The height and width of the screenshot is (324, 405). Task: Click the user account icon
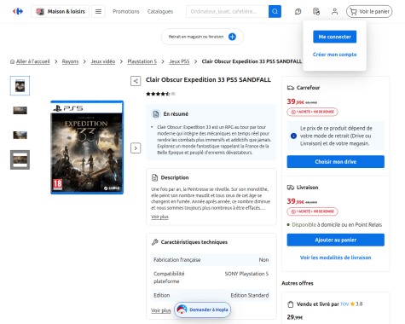pos(334,11)
